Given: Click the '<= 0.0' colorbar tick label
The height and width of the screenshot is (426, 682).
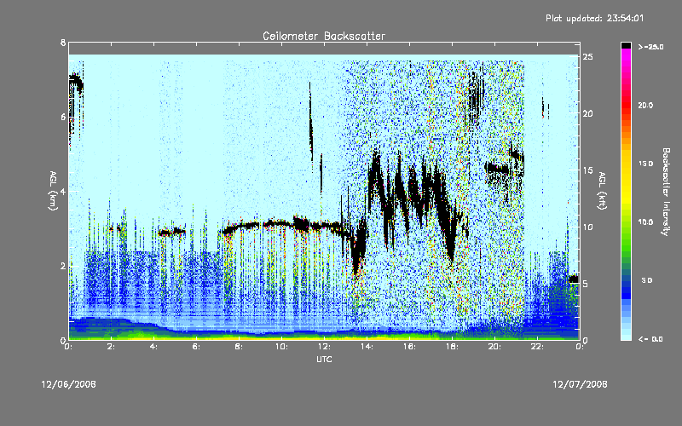Looking at the screenshot, I should pyautogui.click(x=650, y=338).
